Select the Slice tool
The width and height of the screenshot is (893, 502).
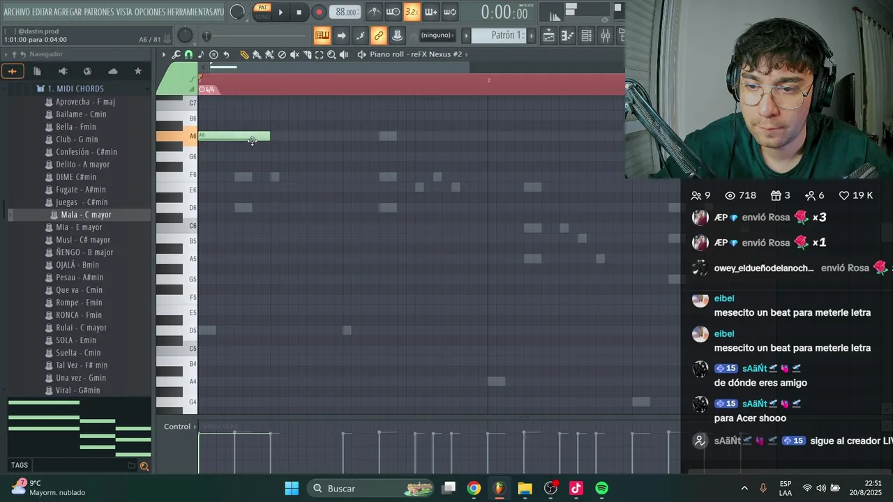(x=307, y=54)
